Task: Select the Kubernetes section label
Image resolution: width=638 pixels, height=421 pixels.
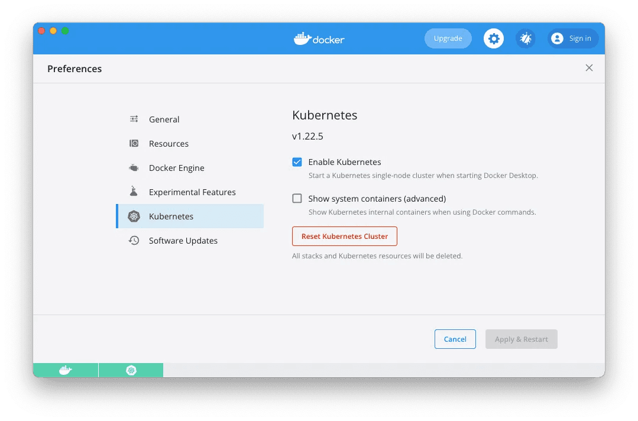Action: (x=171, y=216)
